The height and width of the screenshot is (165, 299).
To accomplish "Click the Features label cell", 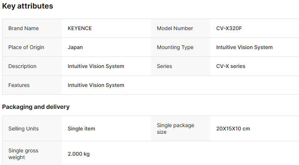I will coord(19,85).
